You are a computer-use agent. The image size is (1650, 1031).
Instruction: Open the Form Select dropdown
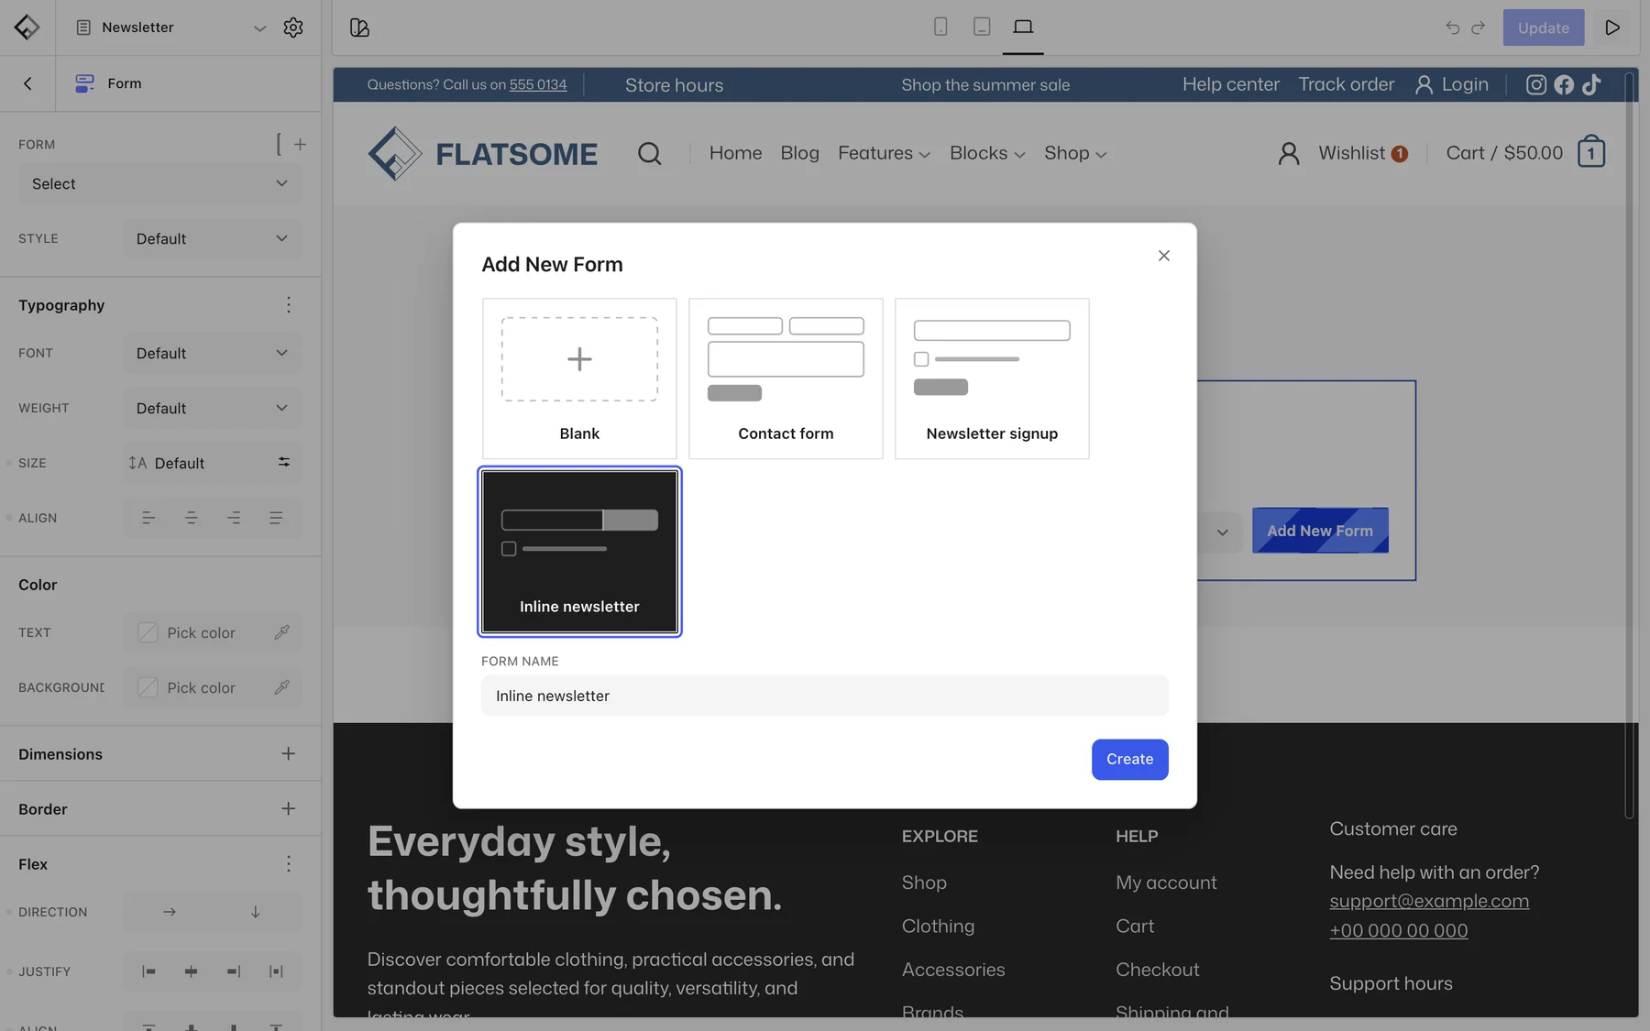160,184
